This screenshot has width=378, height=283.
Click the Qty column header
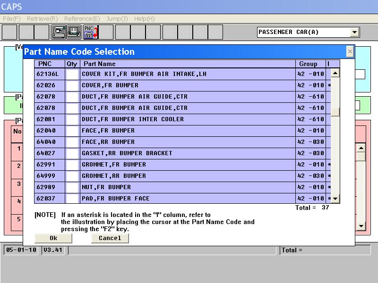coord(72,64)
